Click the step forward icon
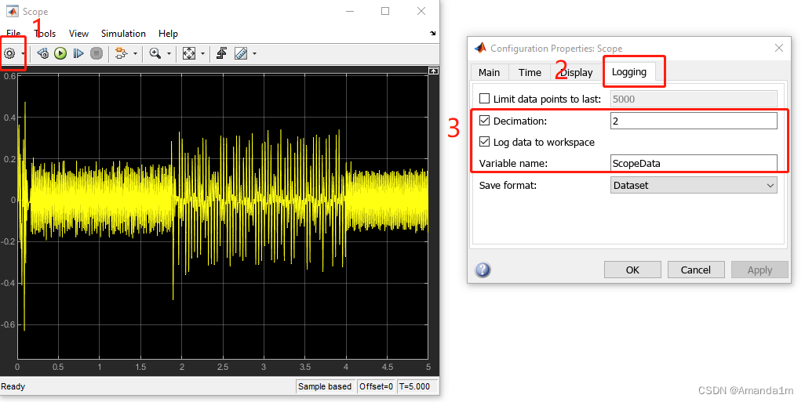This screenshot has height=402, width=805. [x=78, y=53]
